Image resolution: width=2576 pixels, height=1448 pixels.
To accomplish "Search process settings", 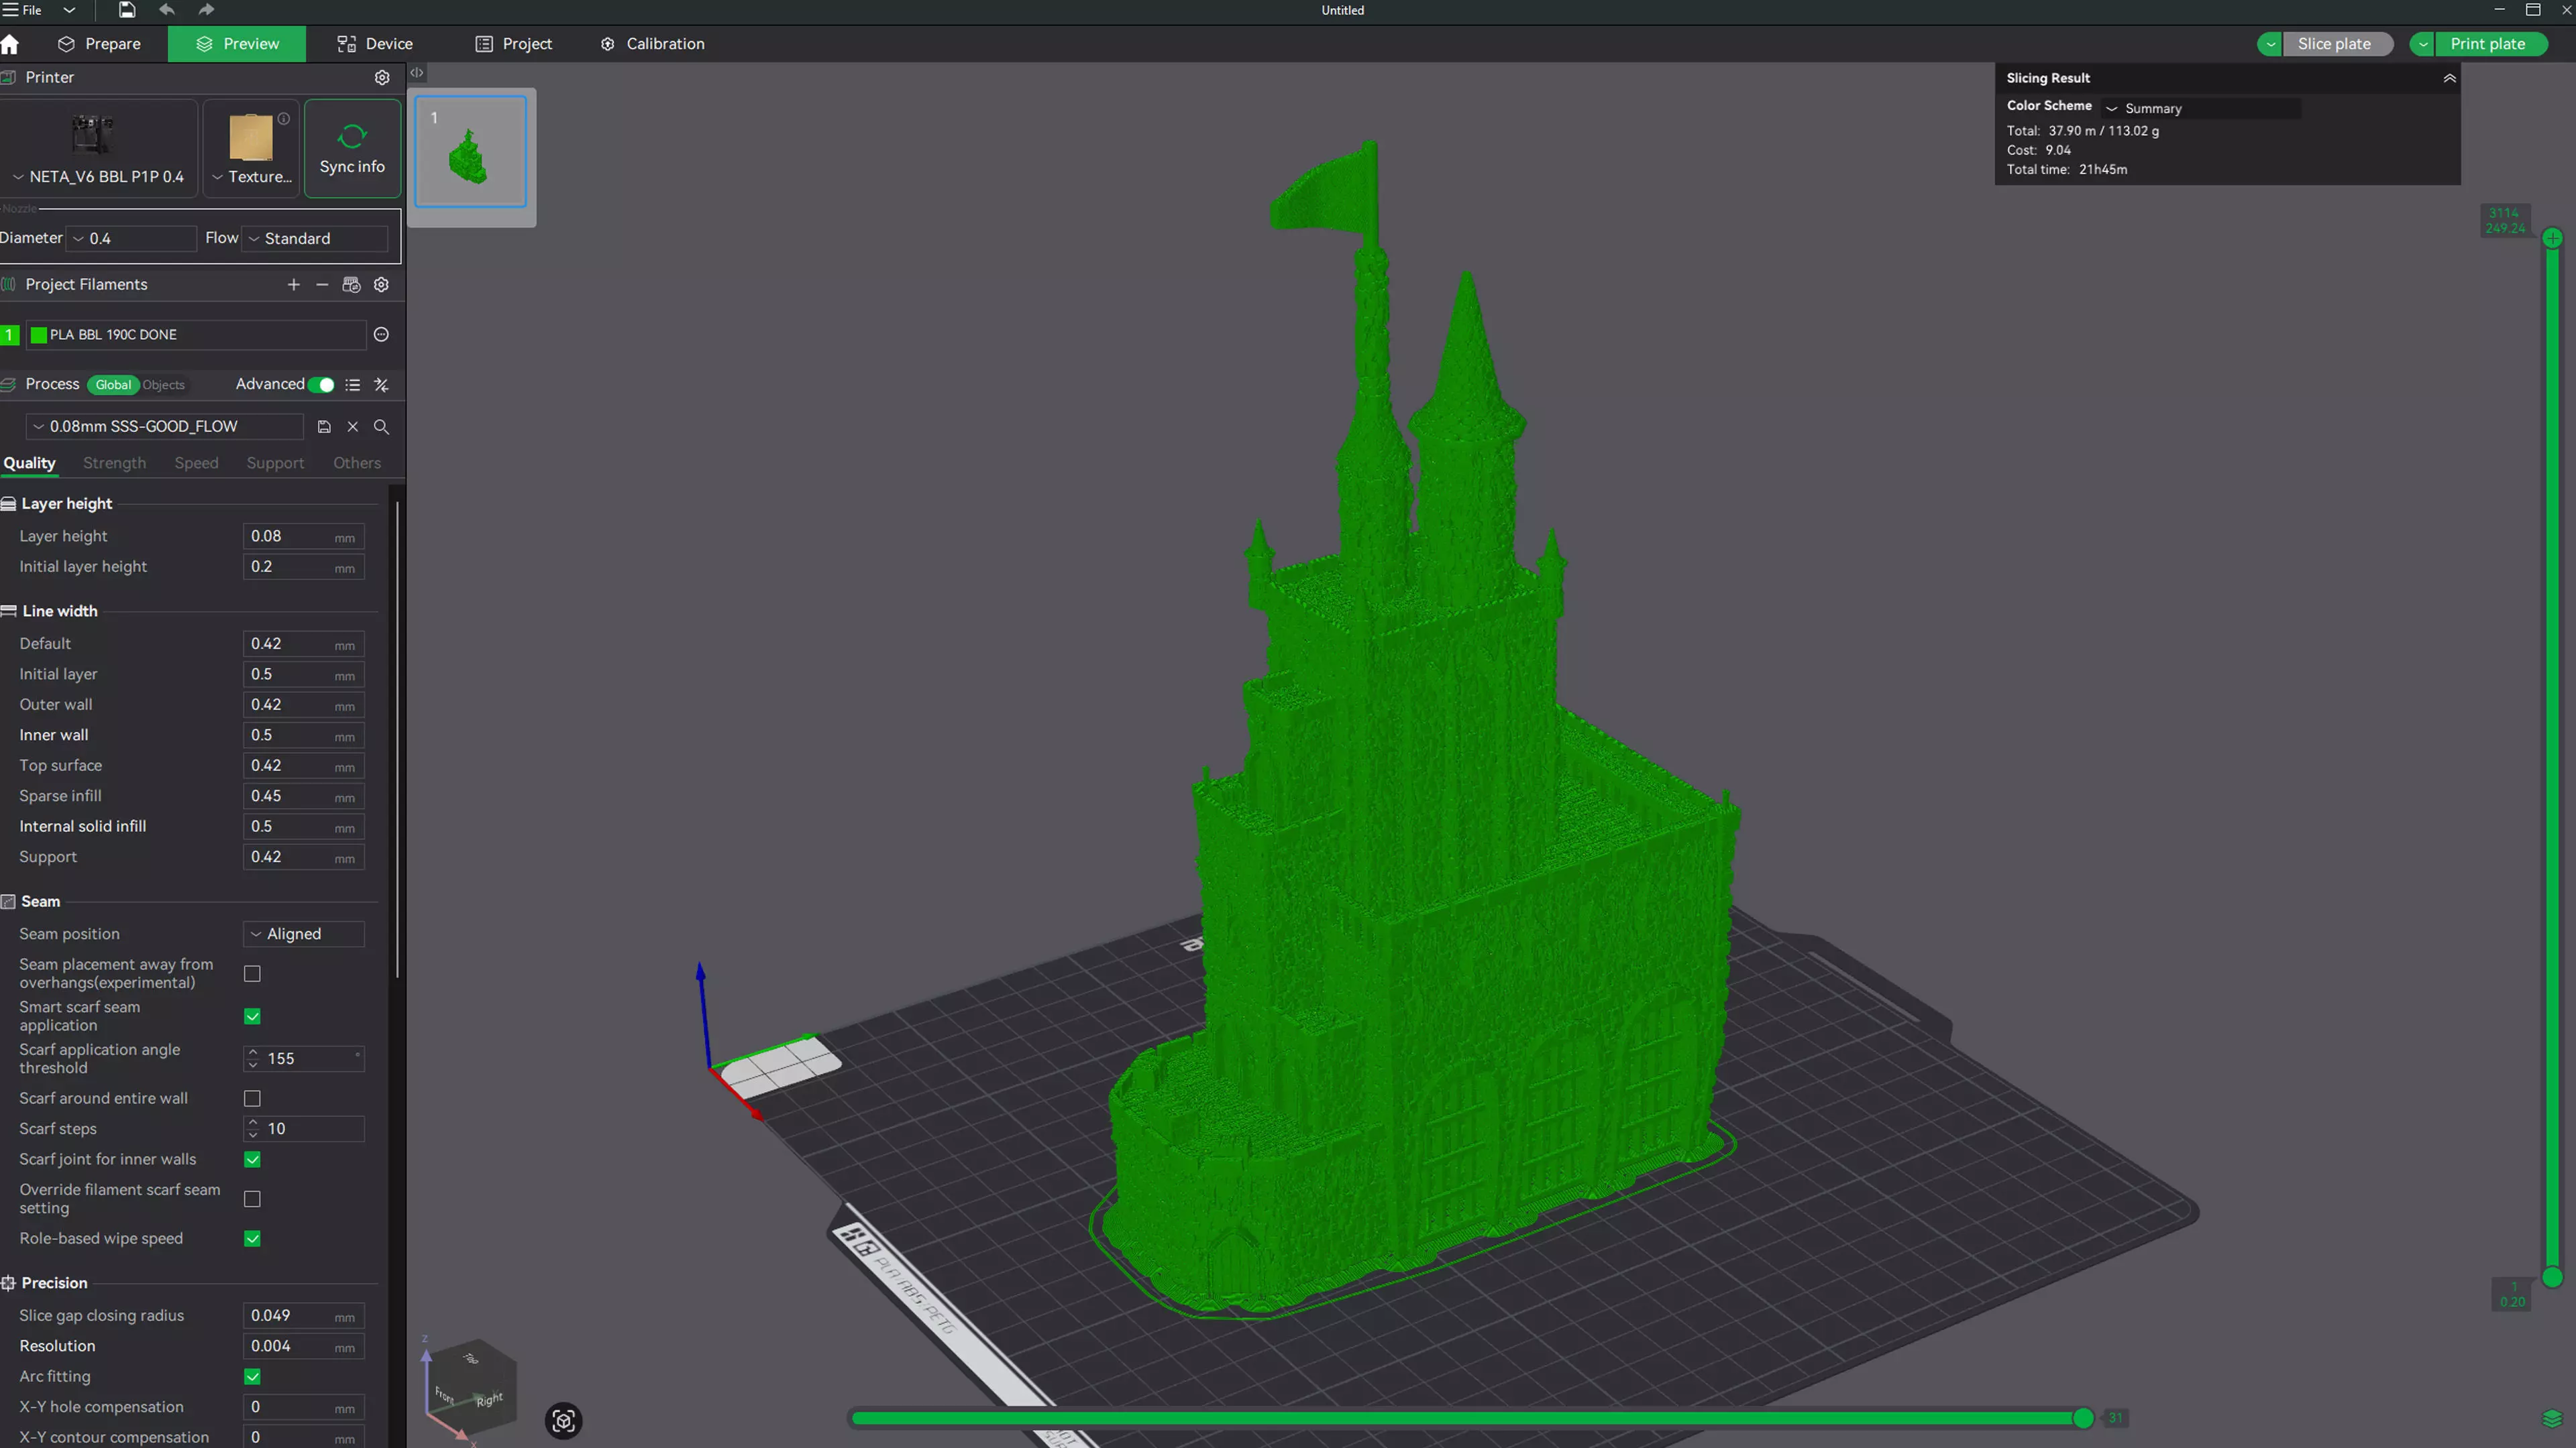I will [x=381, y=427].
